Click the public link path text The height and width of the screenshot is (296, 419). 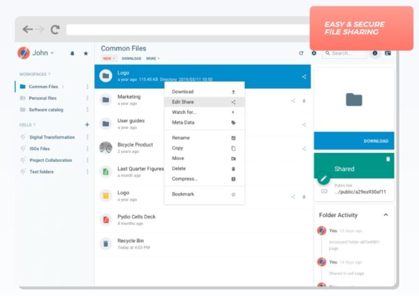[360, 192]
